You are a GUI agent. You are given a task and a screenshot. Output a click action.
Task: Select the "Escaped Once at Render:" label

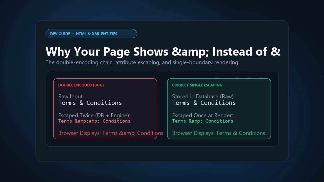click(202, 115)
